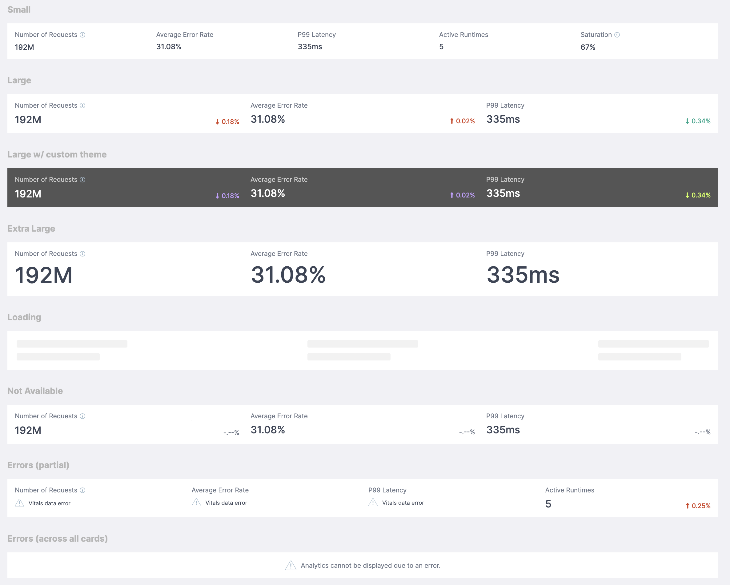This screenshot has width=730, height=585.
Task: Click info icon in dark custom theme card
Action: 82,180
